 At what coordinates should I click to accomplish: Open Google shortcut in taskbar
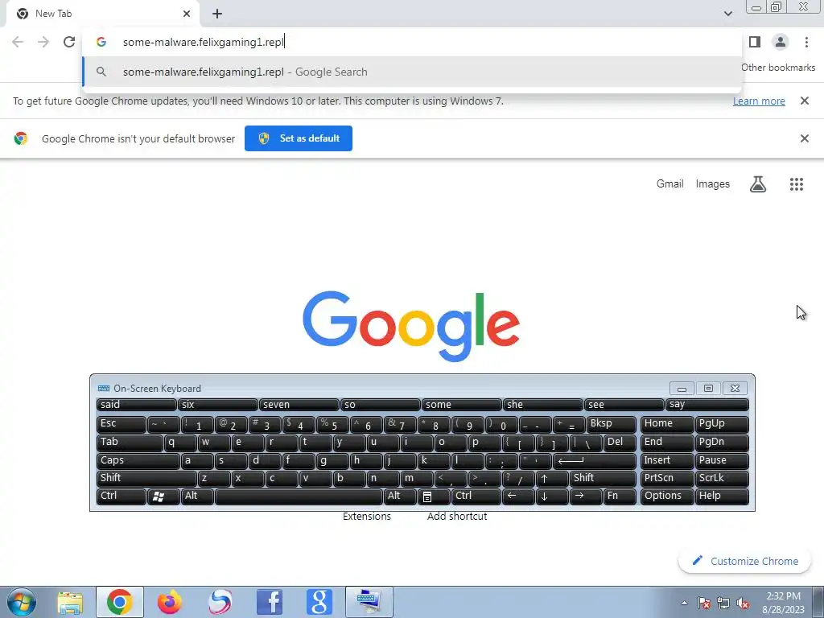click(319, 602)
